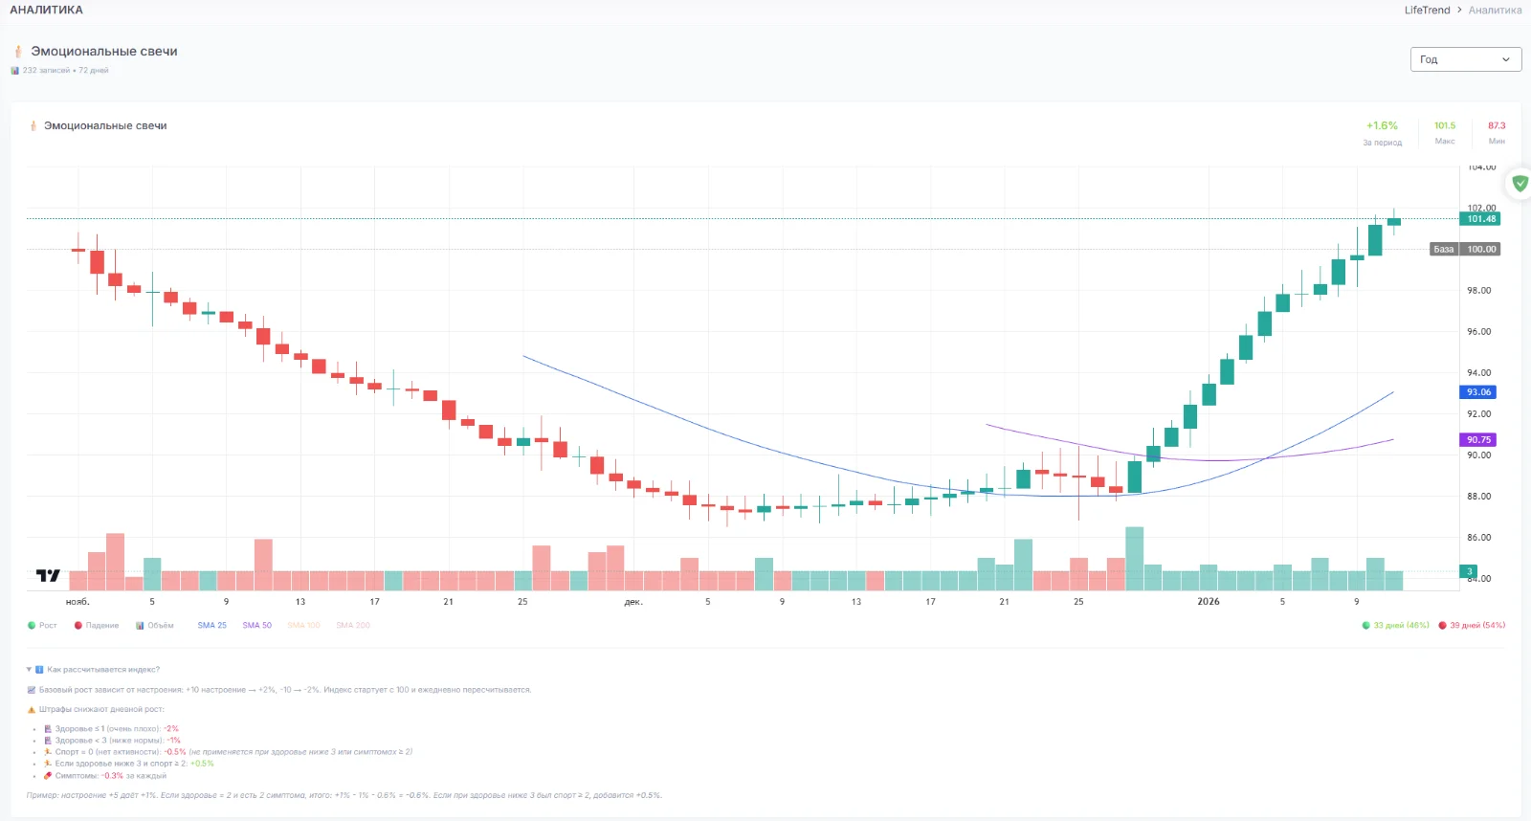Open the Год period dropdown
The image size is (1531, 821).
pyautogui.click(x=1465, y=59)
